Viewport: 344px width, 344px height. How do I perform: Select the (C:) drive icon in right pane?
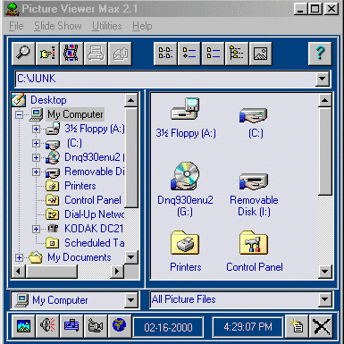253,115
